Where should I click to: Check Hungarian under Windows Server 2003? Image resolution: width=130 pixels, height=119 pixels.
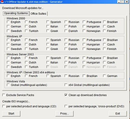[x=84, y=62]
